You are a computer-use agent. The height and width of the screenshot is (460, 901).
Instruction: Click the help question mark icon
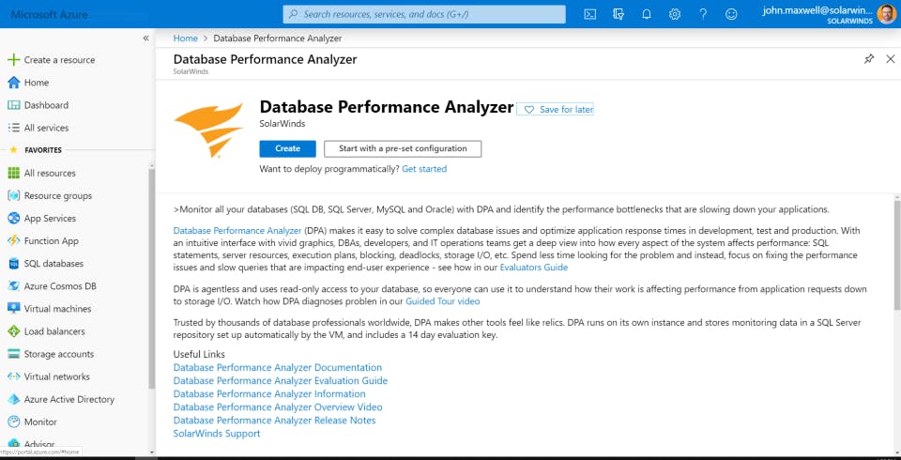pos(703,14)
